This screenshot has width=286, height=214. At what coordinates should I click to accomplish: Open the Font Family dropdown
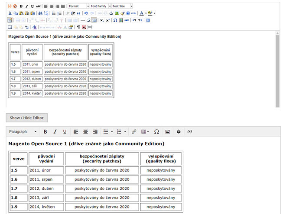click(101, 6)
